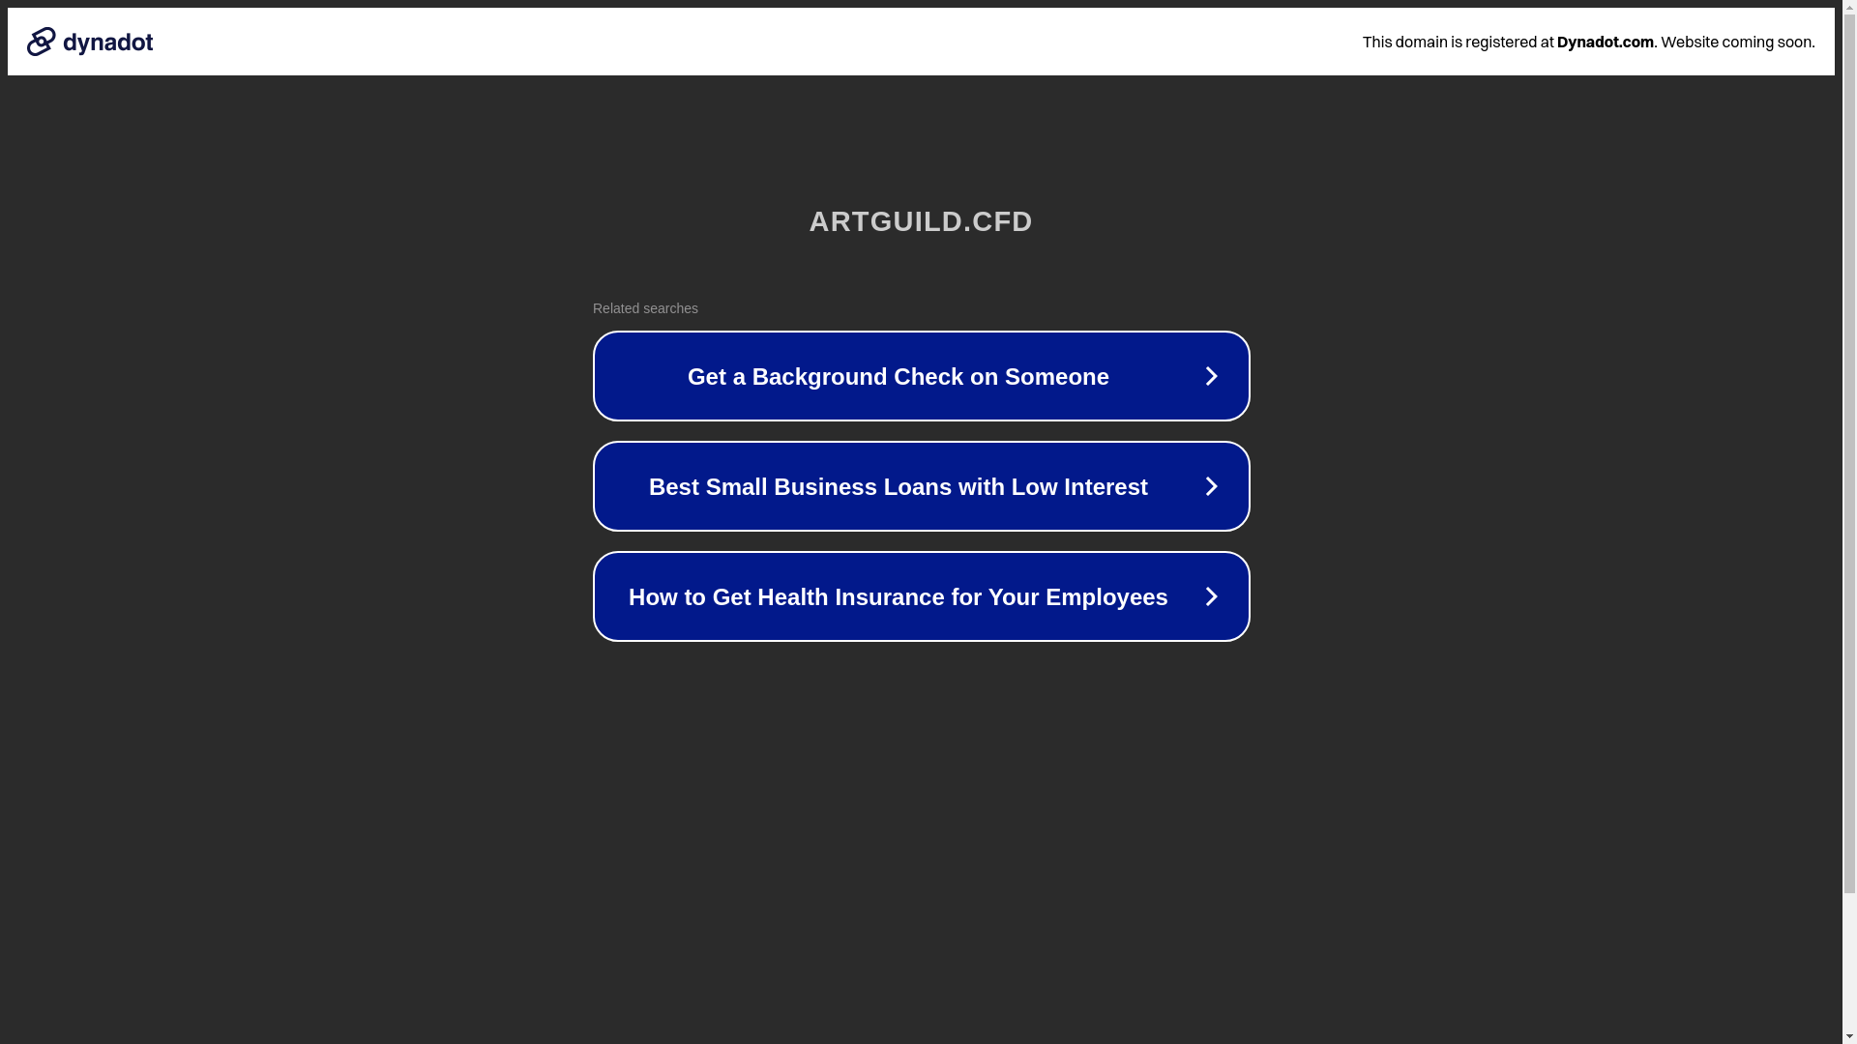
Task: Click the Related searches label
Action: click(x=645, y=308)
